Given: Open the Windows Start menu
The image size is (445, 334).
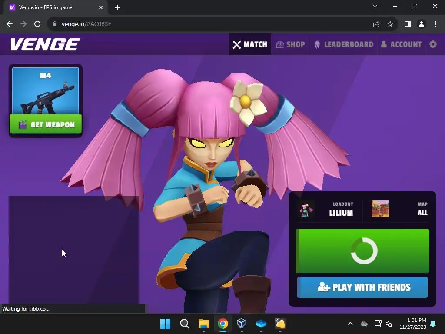Looking at the screenshot, I should pos(165,324).
